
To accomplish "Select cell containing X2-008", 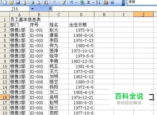I will tap(39, 82).
